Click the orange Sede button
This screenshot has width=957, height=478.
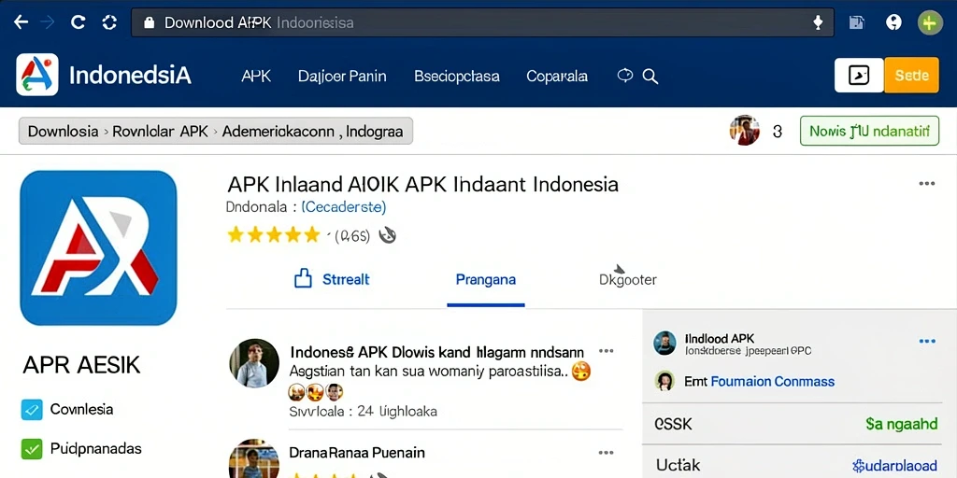(x=911, y=76)
